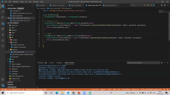Split the editor to the right

(x=165, y=5)
